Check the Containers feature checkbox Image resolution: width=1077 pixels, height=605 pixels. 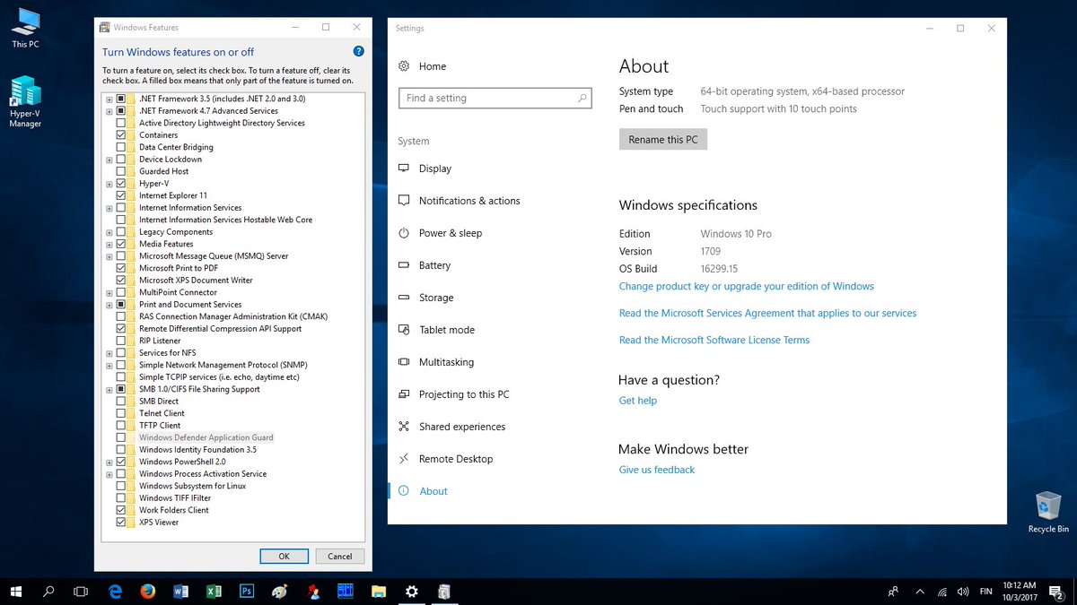[120, 135]
